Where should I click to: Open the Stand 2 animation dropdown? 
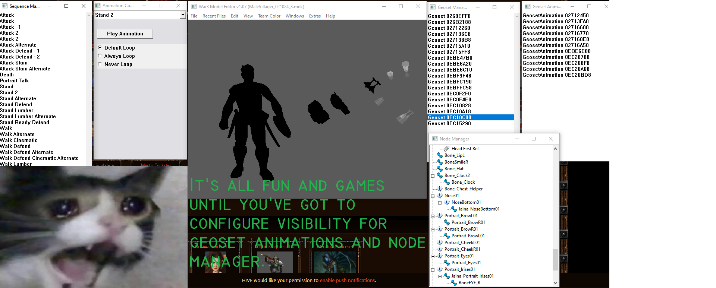click(182, 15)
